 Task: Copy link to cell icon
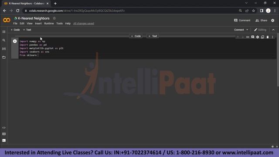[248, 37]
